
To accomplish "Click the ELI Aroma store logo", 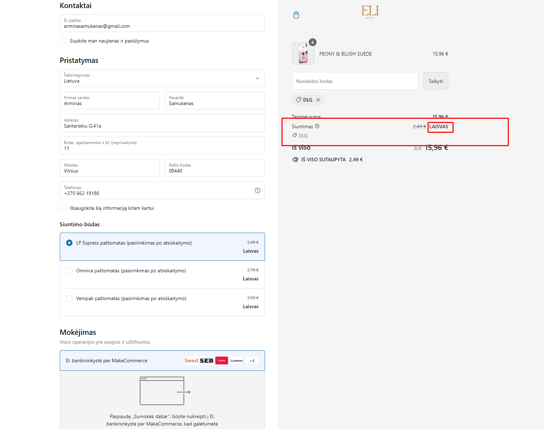I will [x=370, y=12].
